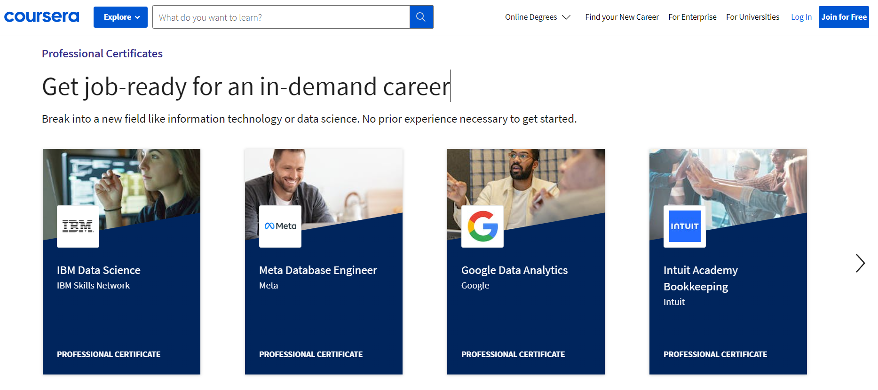Go to For Universities
Viewport: 878px width, 390px height.
point(752,17)
